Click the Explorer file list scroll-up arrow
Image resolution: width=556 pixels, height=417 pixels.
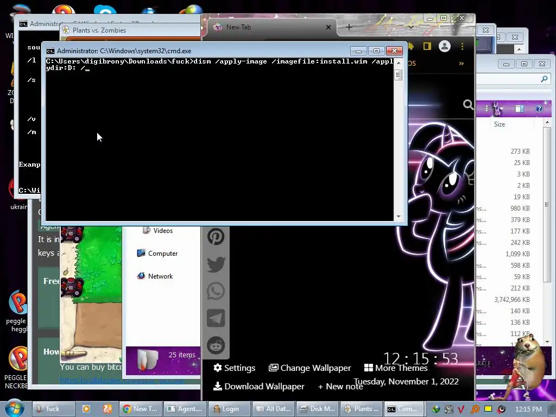coord(547,122)
